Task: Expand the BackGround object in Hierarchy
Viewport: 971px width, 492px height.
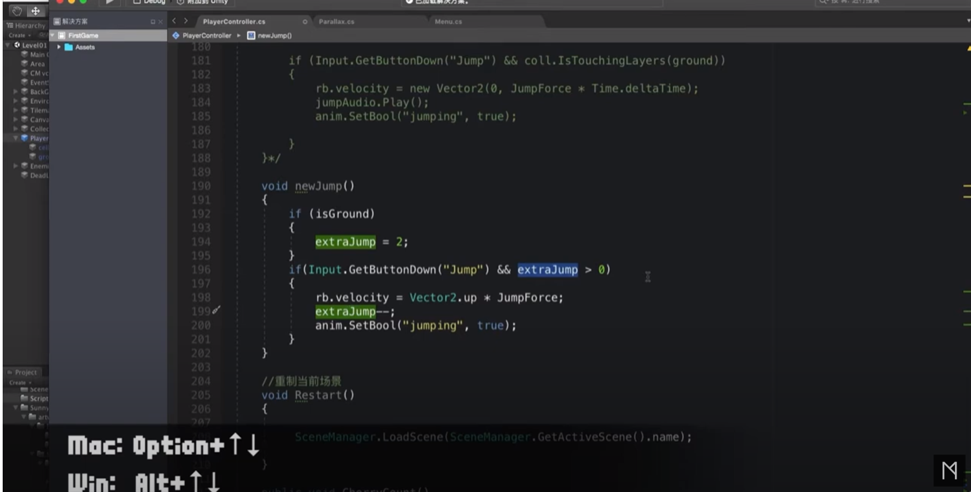Action: pyautogui.click(x=16, y=92)
